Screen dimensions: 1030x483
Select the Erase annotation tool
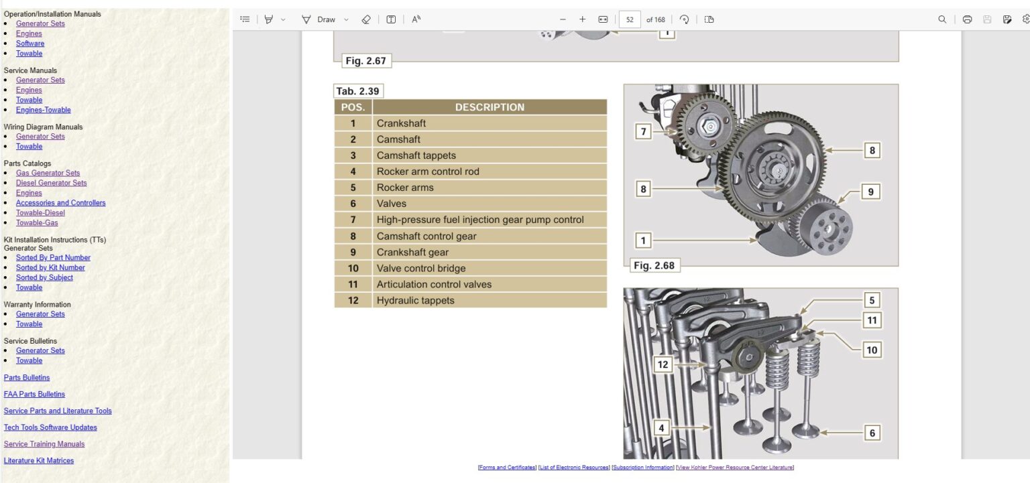coord(365,19)
